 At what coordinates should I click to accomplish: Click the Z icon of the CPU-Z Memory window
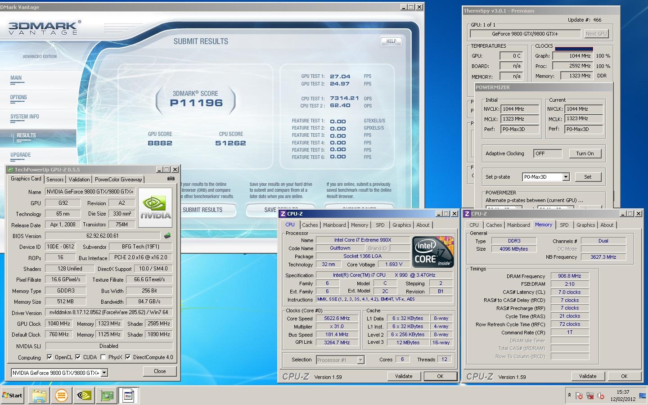coord(467,214)
